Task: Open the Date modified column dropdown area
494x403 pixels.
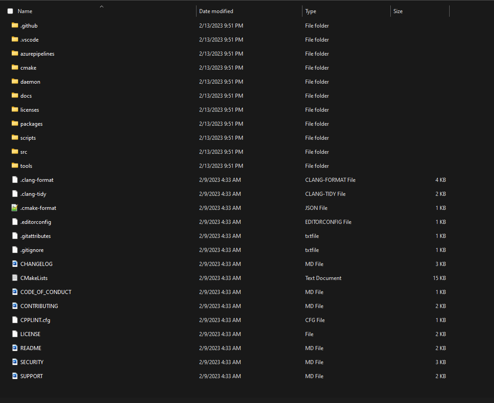Action: pos(217,11)
